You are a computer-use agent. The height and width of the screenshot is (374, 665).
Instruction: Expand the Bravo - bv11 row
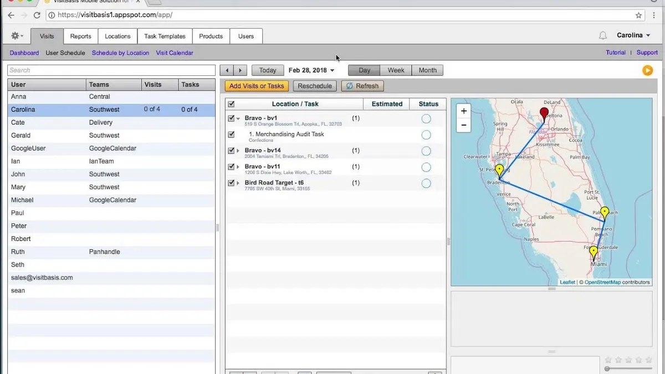point(238,167)
